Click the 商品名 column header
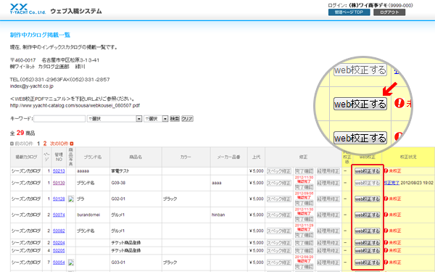The width and height of the screenshot is (435, 272). point(136,157)
